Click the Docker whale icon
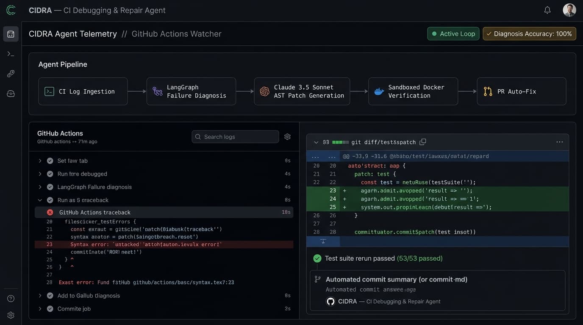 (379, 91)
